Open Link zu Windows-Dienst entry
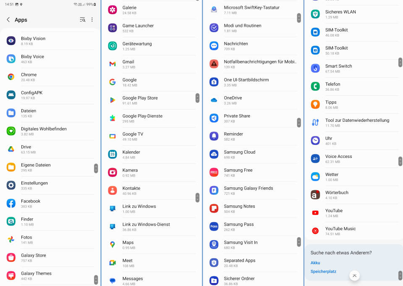403x286 pixels. (152, 227)
